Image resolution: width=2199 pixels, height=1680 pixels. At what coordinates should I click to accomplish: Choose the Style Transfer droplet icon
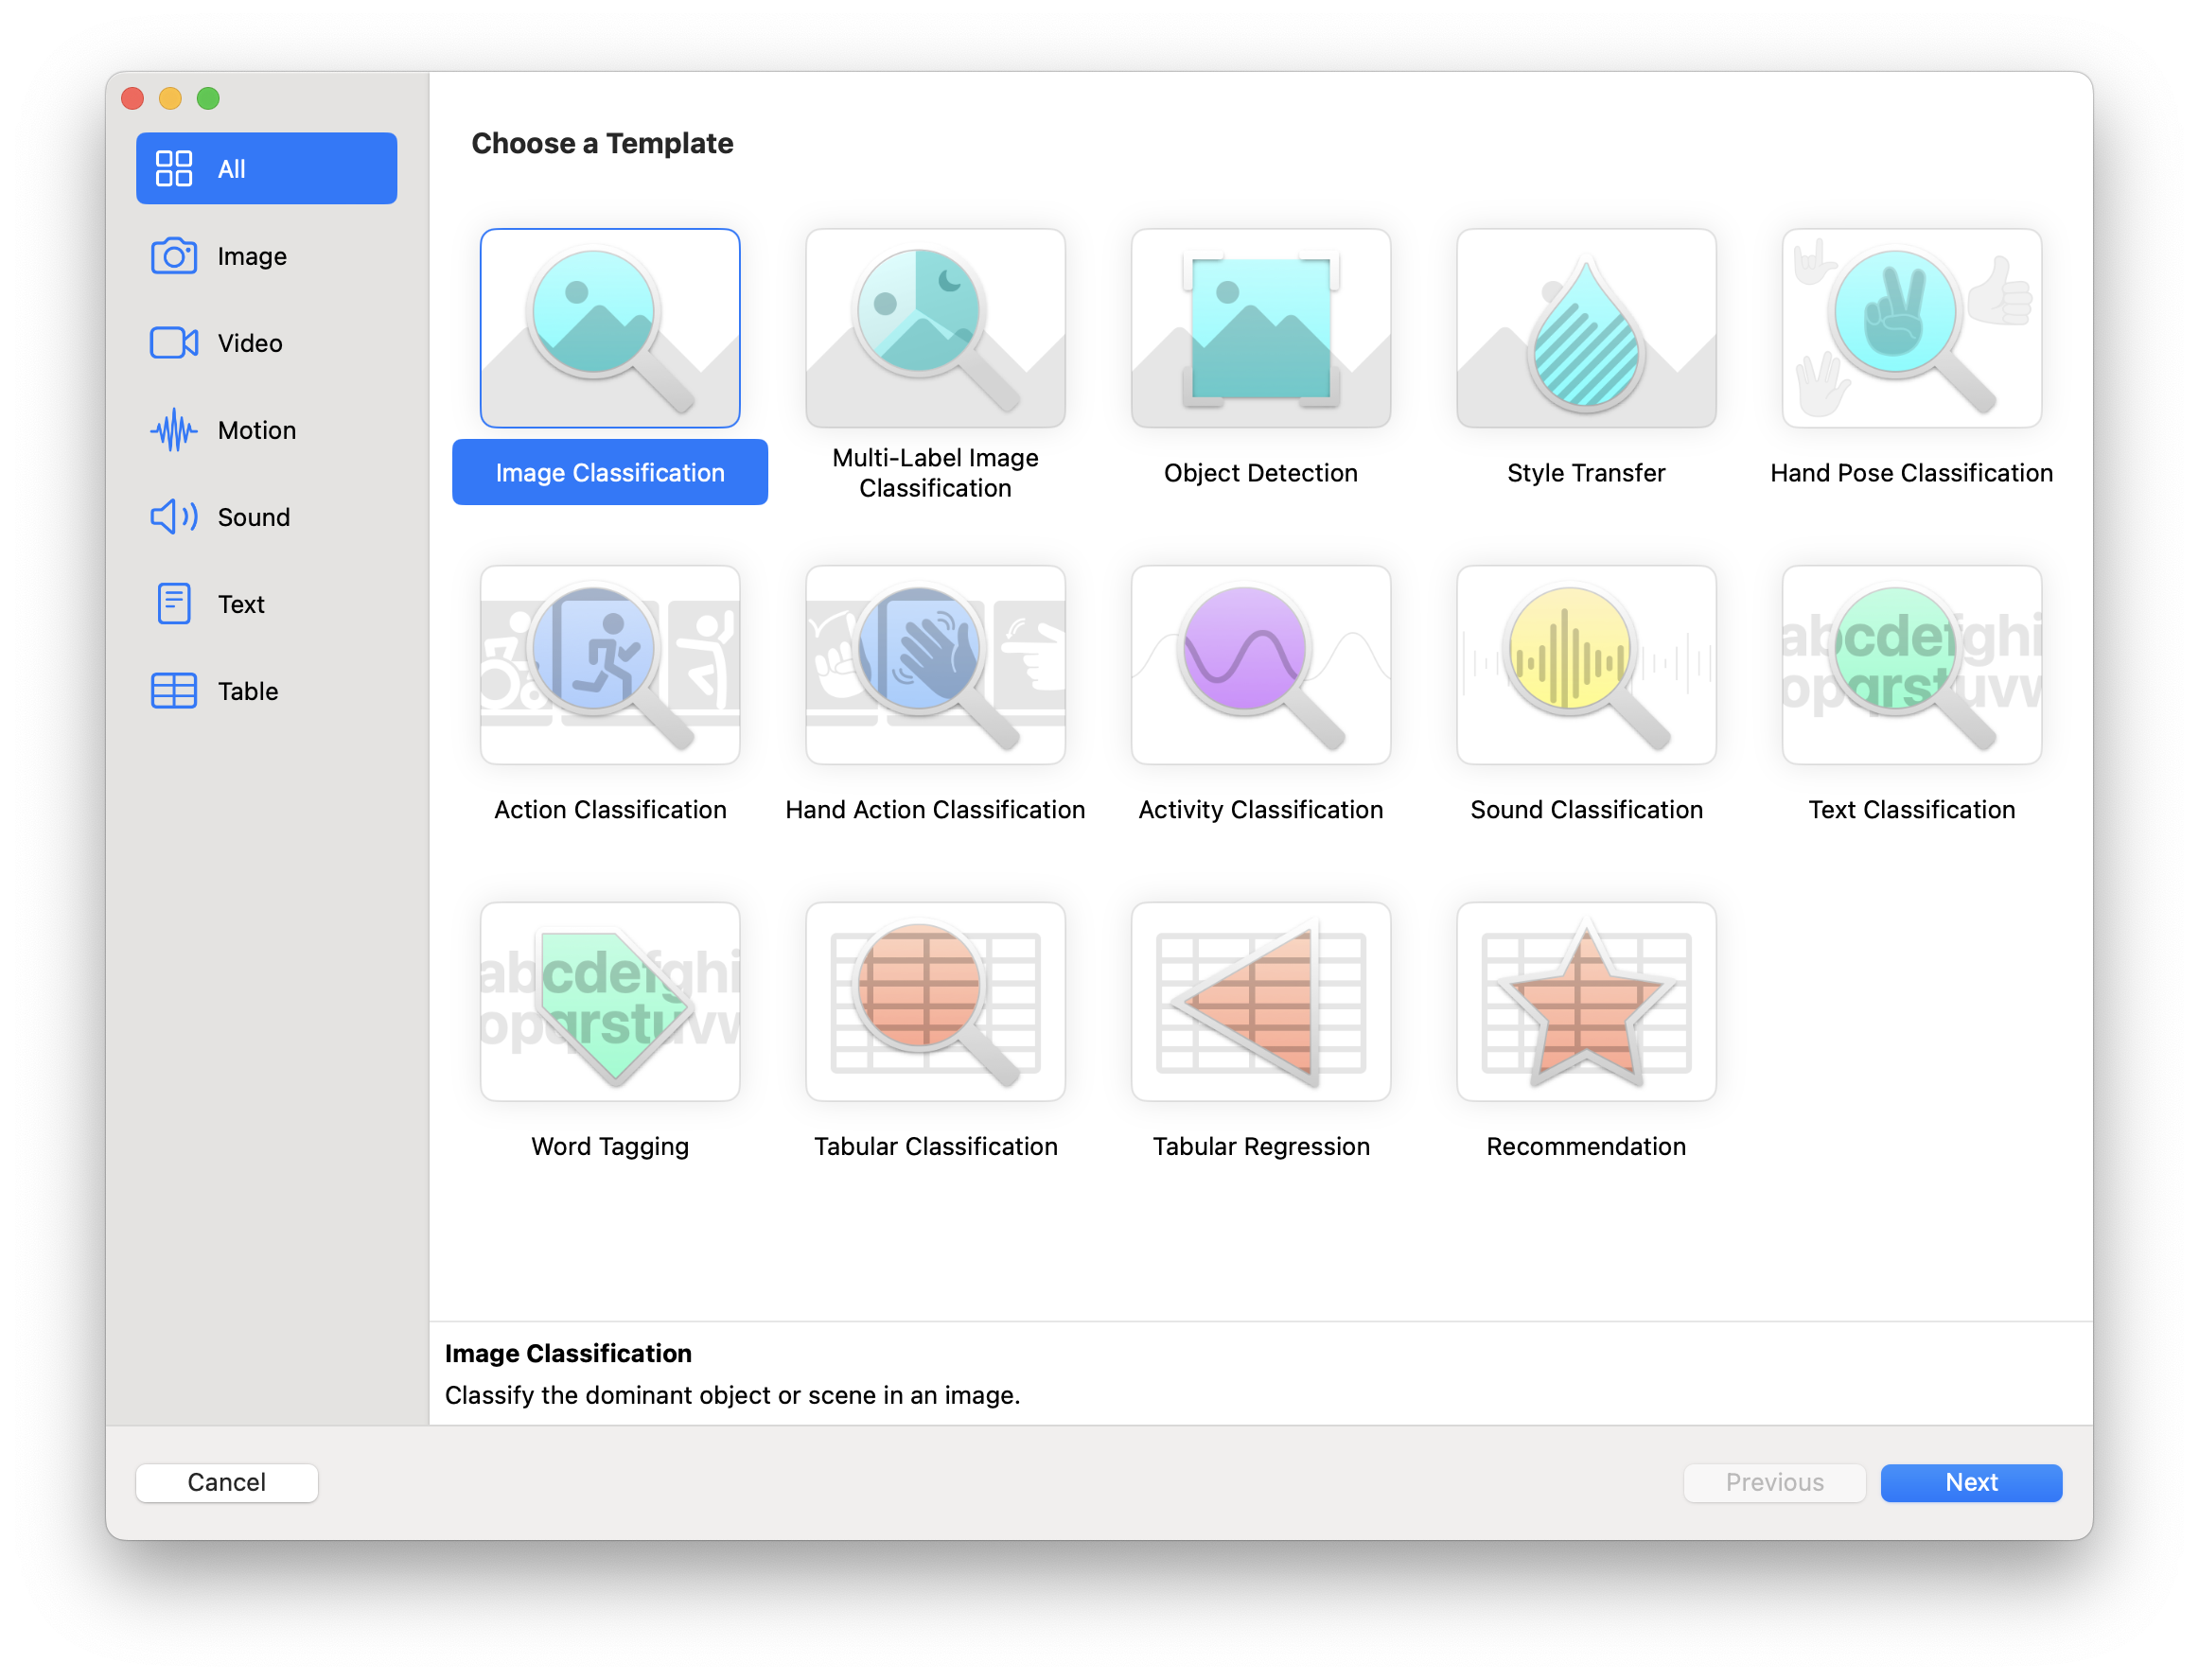(x=1586, y=328)
